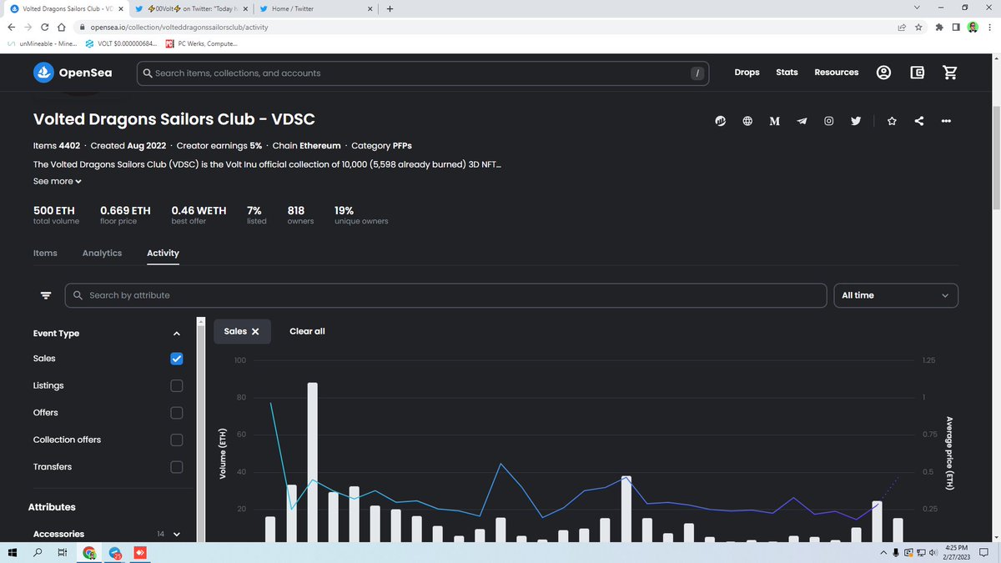The width and height of the screenshot is (1001, 563).
Task: Open the collection's Etherscan chart icon
Action: pyautogui.click(x=722, y=121)
